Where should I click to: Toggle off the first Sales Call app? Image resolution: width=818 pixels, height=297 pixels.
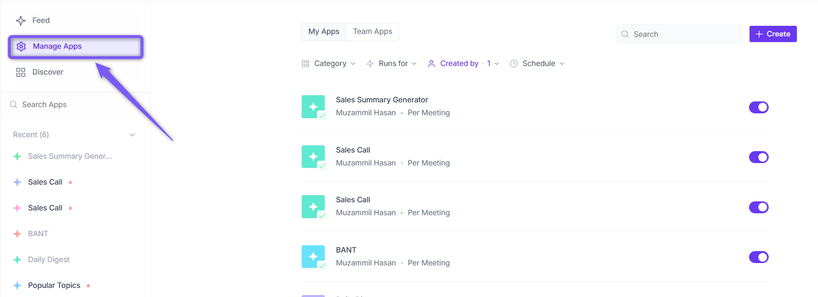759,157
